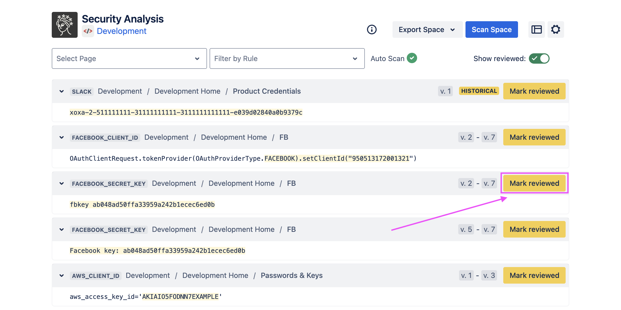621x310 pixels.
Task: Mark the Slack finding as reviewed
Action: [x=534, y=91]
